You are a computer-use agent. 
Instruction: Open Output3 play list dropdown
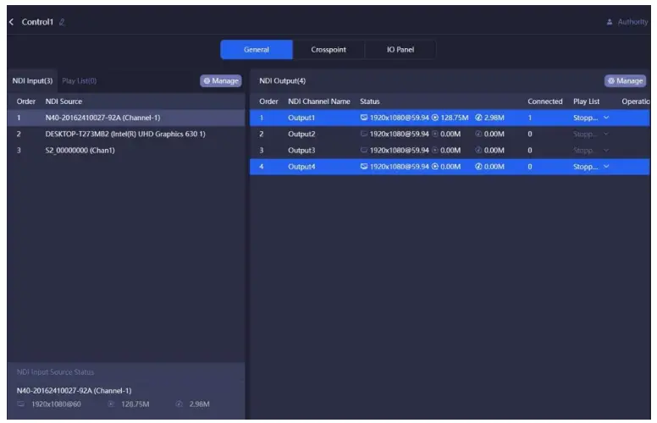pos(606,151)
